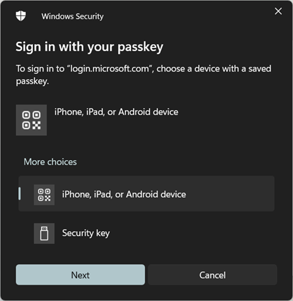
Task: Click the iPhone, iPad, or Android device text in the highlighted row
Action: point(124,194)
